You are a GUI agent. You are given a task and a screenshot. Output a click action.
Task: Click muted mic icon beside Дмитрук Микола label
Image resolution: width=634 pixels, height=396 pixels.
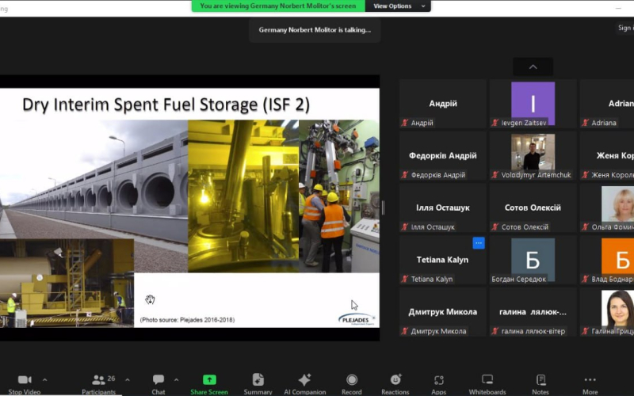405,331
